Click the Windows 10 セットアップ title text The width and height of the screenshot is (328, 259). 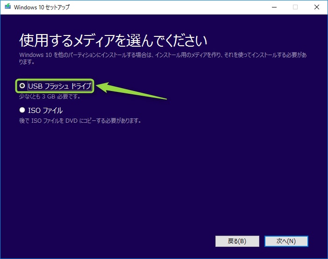(40, 7)
